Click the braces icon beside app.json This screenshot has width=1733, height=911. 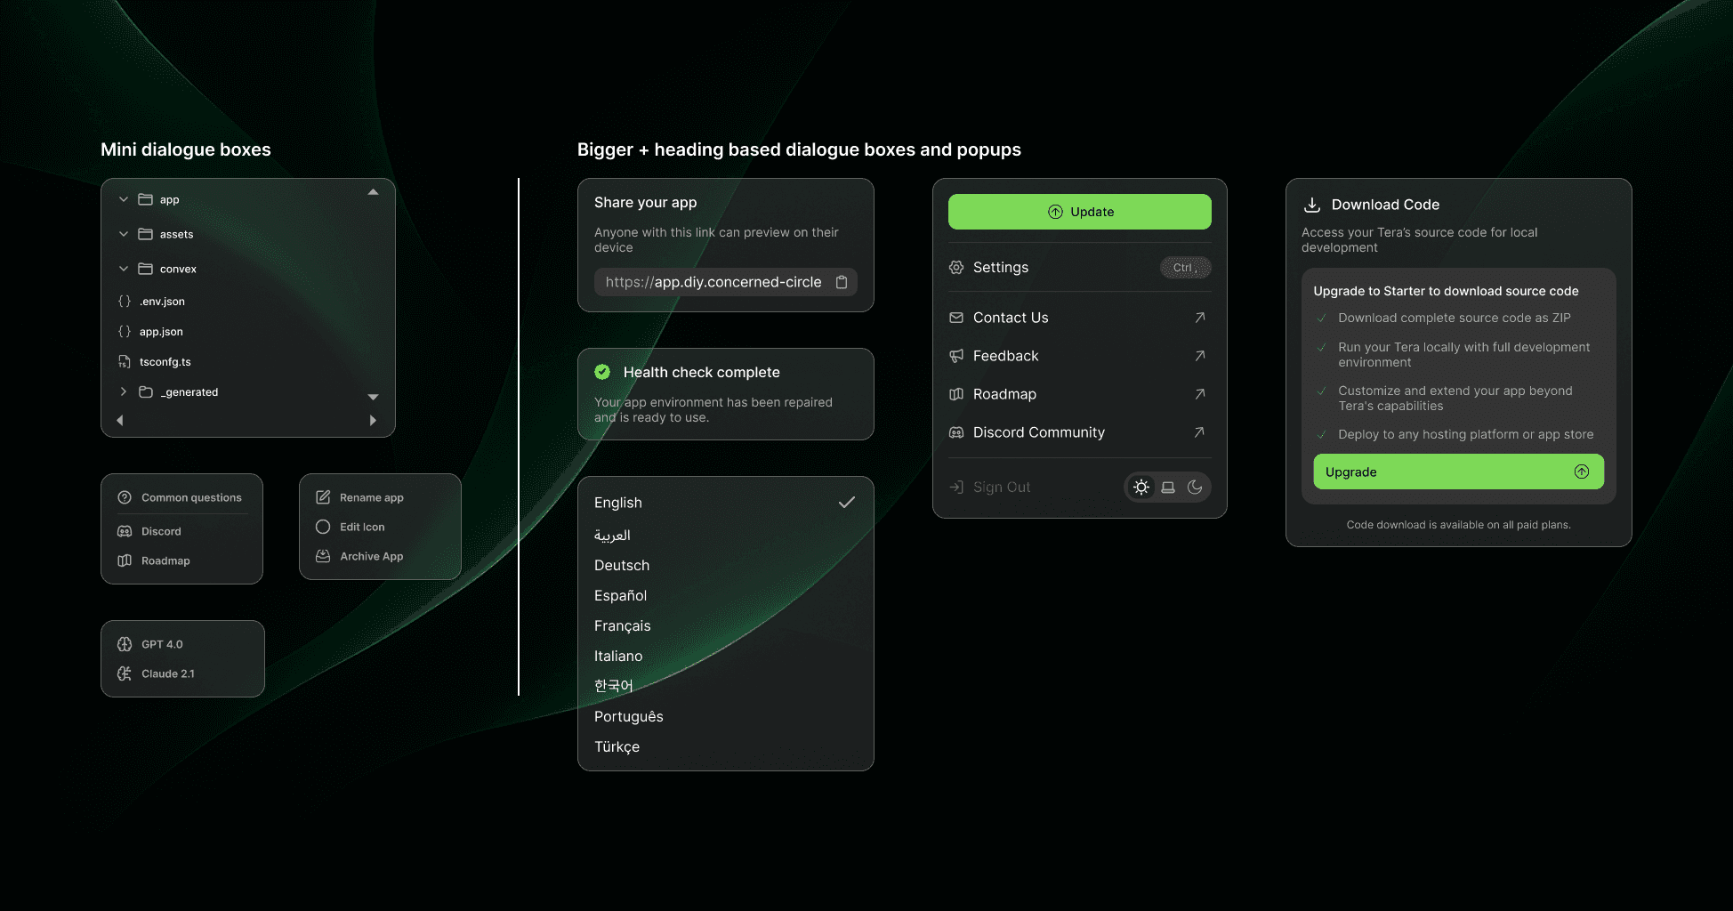point(125,332)
